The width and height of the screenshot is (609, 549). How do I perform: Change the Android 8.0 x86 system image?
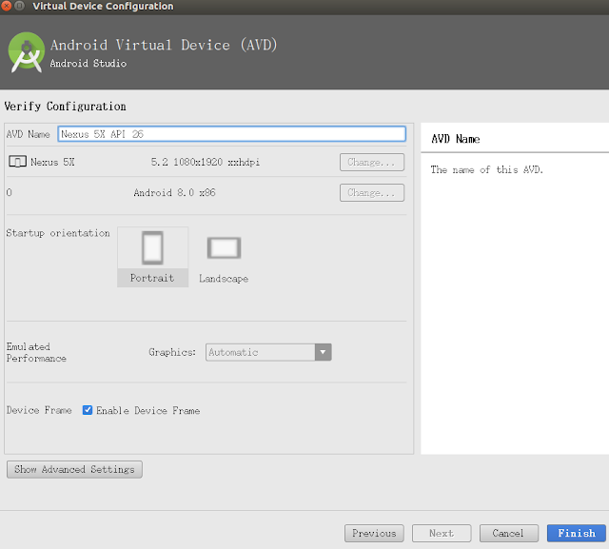pyautogui.click(x=372, y=192)
